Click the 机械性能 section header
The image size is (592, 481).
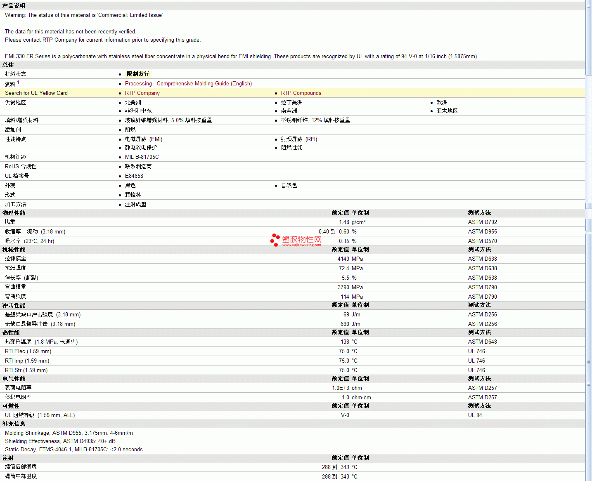click(14, 250)
